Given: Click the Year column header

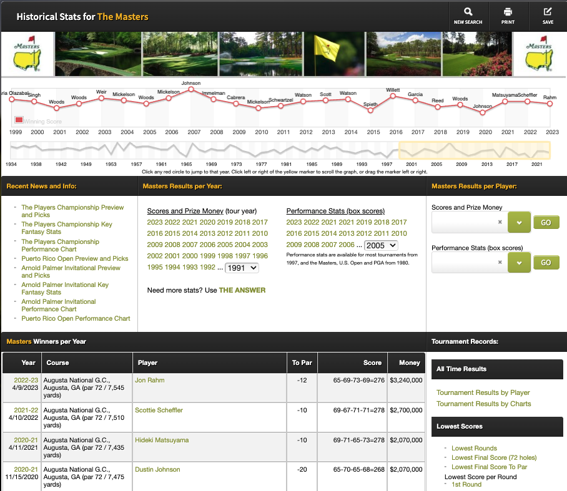Looking at the screenshot, I should click(22, 362).
